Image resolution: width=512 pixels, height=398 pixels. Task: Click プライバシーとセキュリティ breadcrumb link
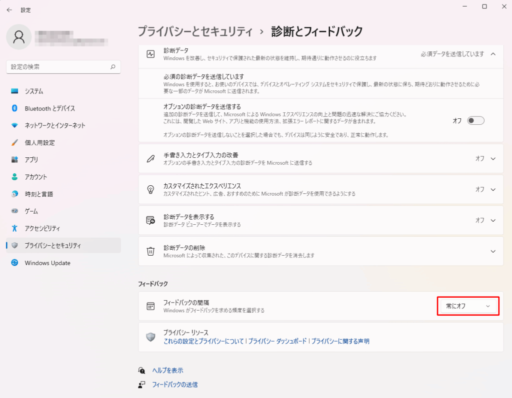click(x=195, y=31)
